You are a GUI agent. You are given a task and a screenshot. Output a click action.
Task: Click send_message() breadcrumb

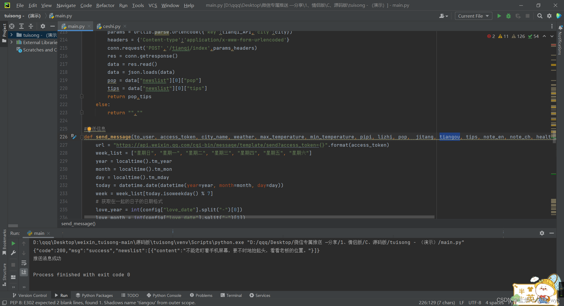pos(78,224)
